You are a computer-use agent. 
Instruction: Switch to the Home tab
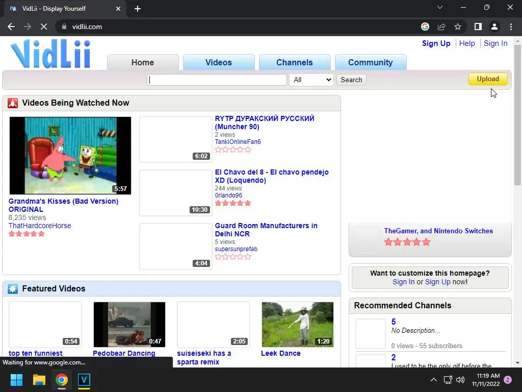143,62
